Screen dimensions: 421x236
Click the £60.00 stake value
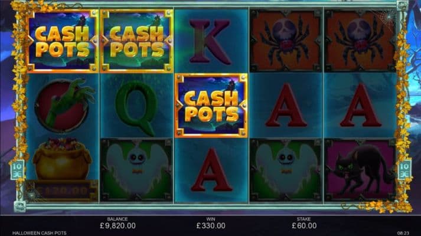click(x=304, y=226)
